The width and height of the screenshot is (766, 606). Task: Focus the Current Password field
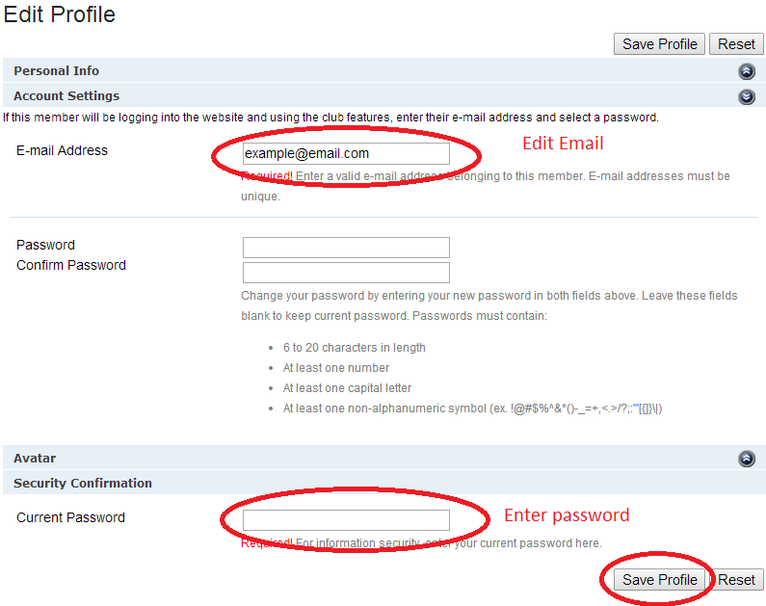346,520
